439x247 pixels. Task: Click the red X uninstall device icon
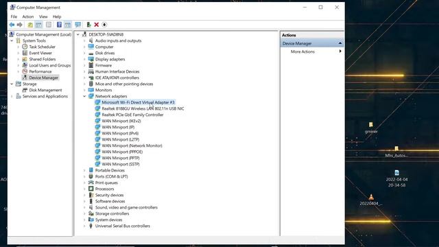pos(96,25)
